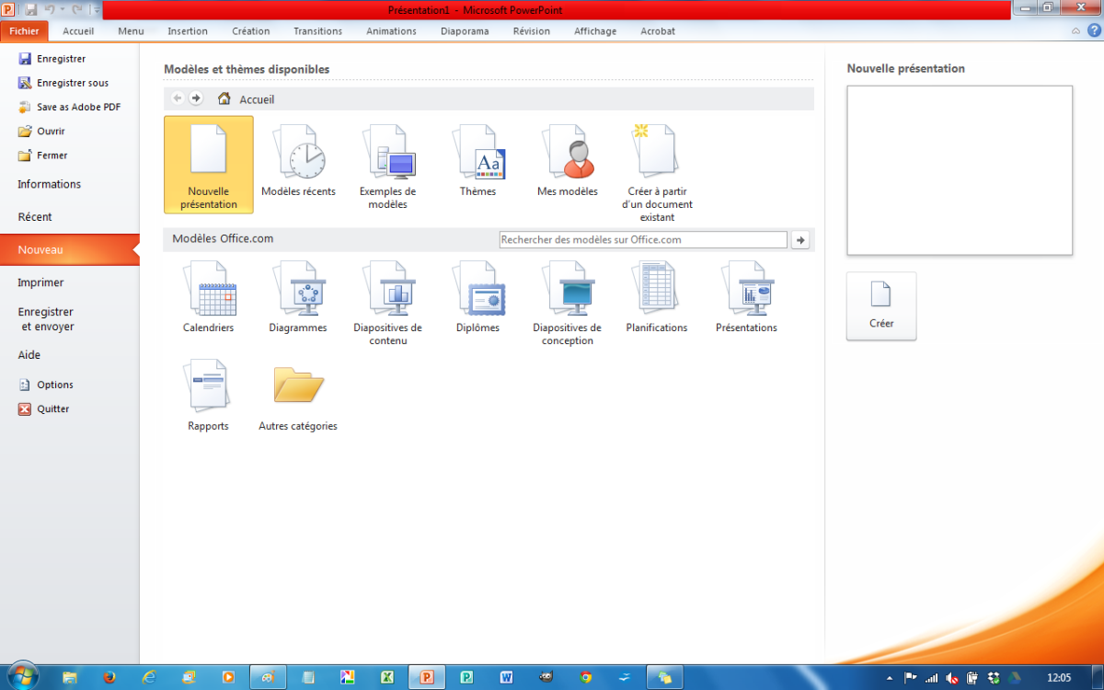Open Excel from the taskbar
Screen dimensions: 1104x690
[x=387, y=677]
